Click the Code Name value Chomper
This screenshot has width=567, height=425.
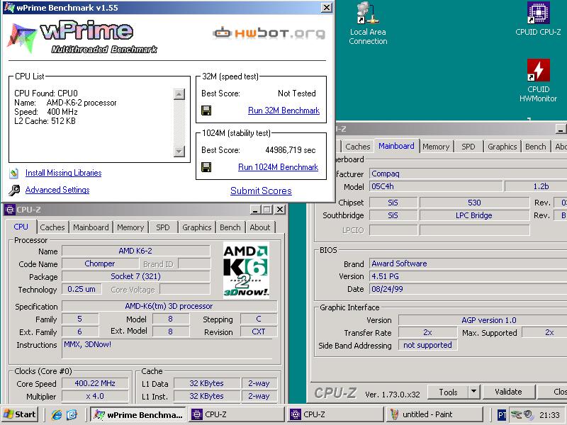[100, 263]
